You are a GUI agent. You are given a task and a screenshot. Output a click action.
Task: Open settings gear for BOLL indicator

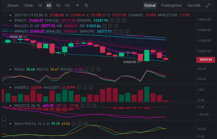[110, 26]
